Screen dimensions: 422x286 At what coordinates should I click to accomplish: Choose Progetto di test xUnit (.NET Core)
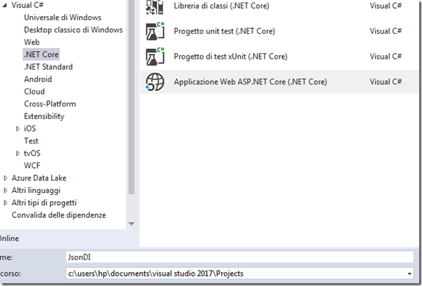pyautogui.click(x=231, y=57)
